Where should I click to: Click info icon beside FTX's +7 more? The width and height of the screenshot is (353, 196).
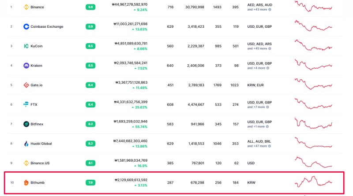pos(268,107)
